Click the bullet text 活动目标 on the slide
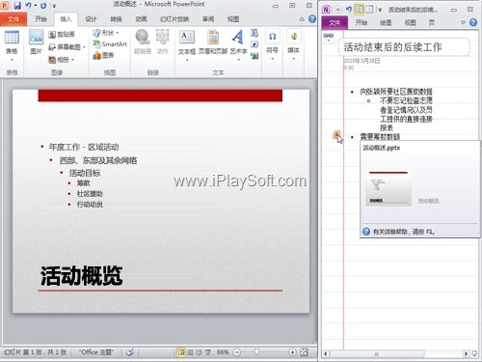This screenshot has width=482, height=362. [85, 173]
